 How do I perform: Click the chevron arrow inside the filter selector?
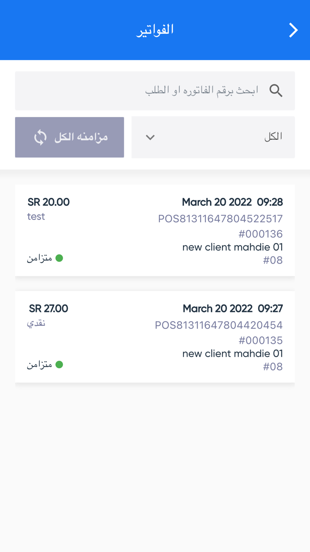click(150, 138)
